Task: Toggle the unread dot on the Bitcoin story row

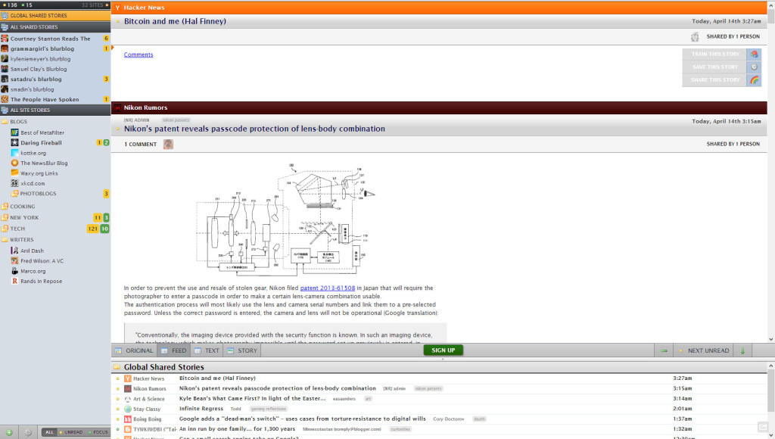Action: tap(117, 378)
